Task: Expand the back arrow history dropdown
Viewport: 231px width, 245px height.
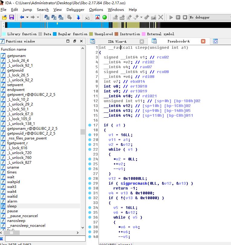Action: [x=27, y=17]
